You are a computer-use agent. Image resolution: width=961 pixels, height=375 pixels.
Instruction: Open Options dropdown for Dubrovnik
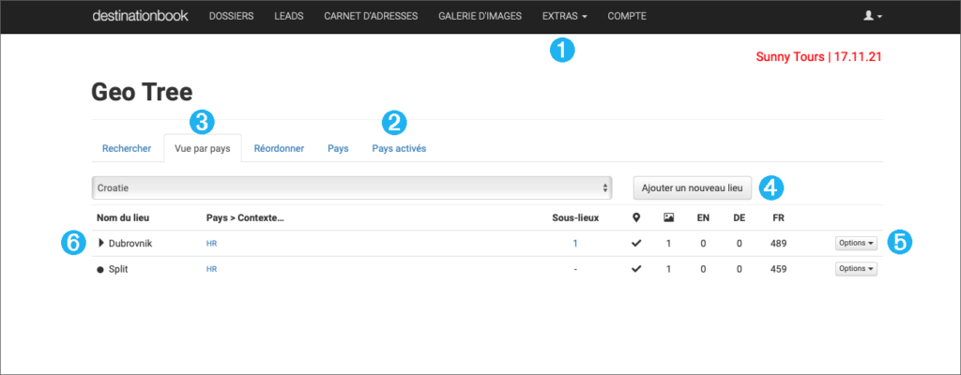click(x=856, y=244)
